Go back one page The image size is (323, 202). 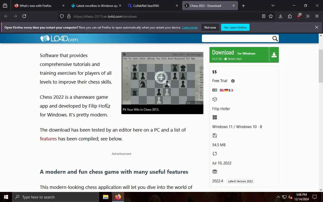pyautogui.click(x=6, y=16)
